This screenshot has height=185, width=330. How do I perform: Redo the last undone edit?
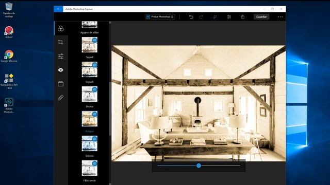point(201,17)
